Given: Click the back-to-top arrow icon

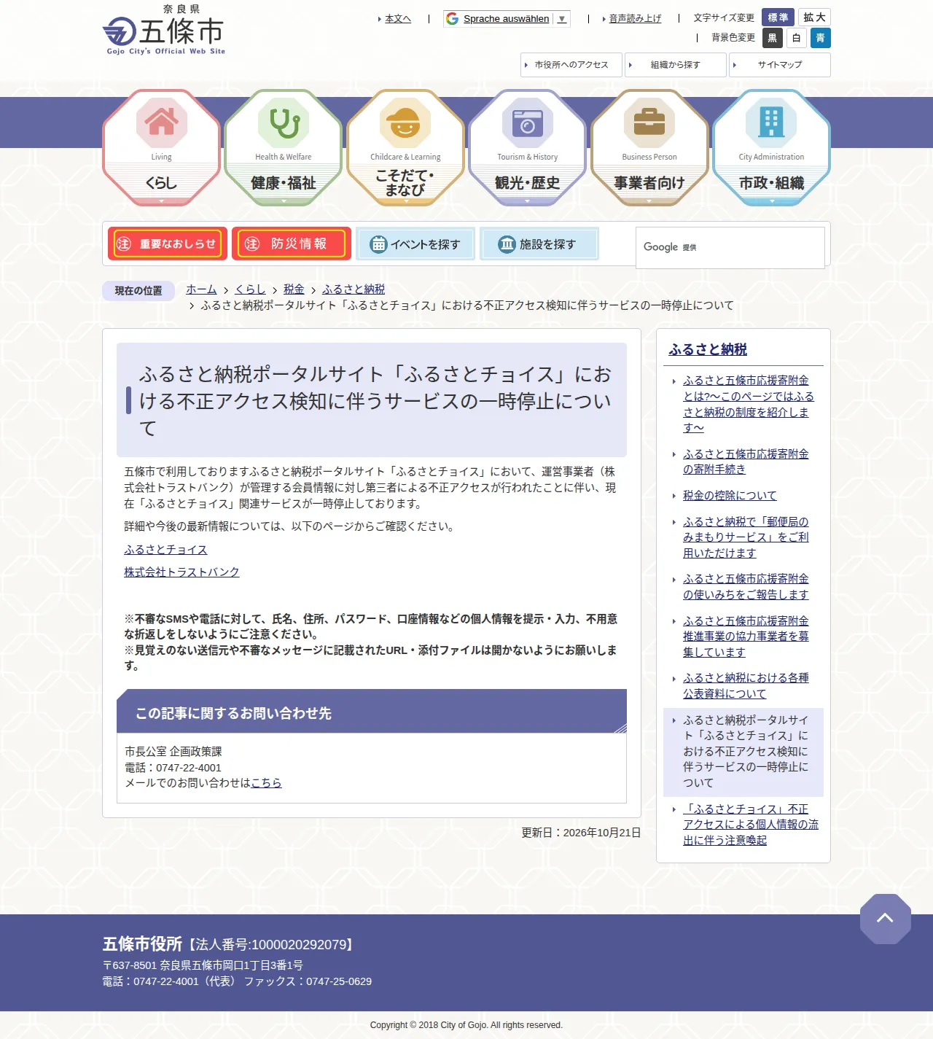Looking at the screenshot, I should (885, 919).
